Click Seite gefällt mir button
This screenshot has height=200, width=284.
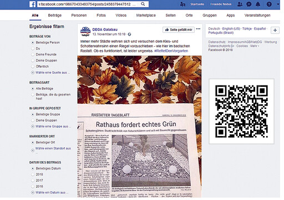coord(179,29)
